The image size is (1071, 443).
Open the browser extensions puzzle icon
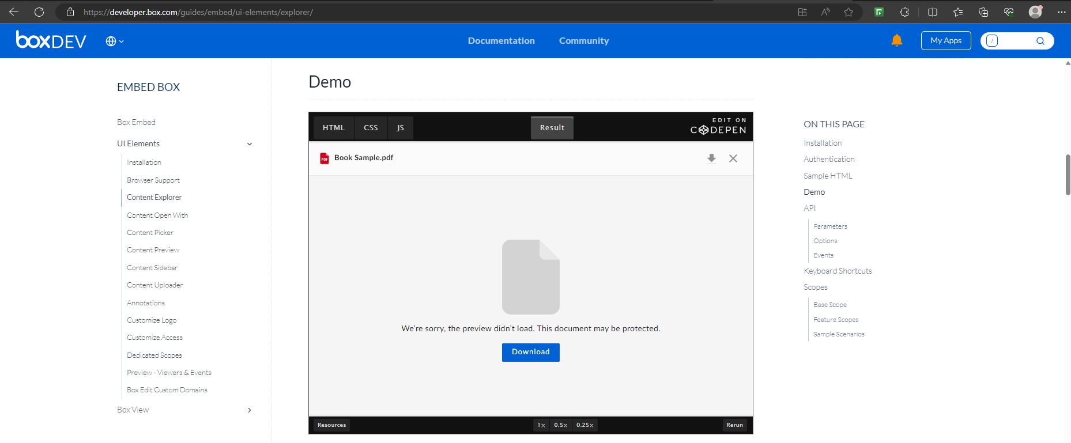coord(904,12)
